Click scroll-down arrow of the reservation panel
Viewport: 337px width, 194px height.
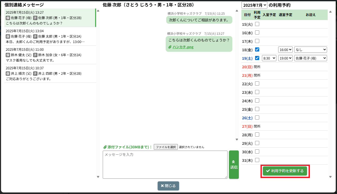click(330, 177)
